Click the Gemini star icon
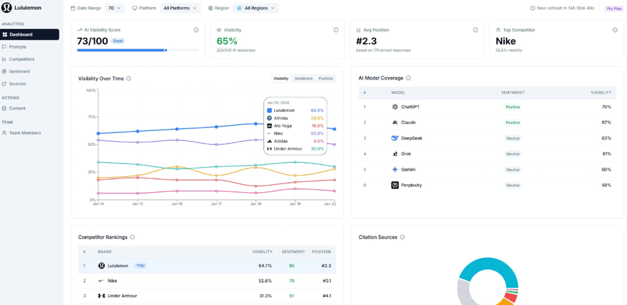The height and width of the screenshot is (305, 627). 394,170
